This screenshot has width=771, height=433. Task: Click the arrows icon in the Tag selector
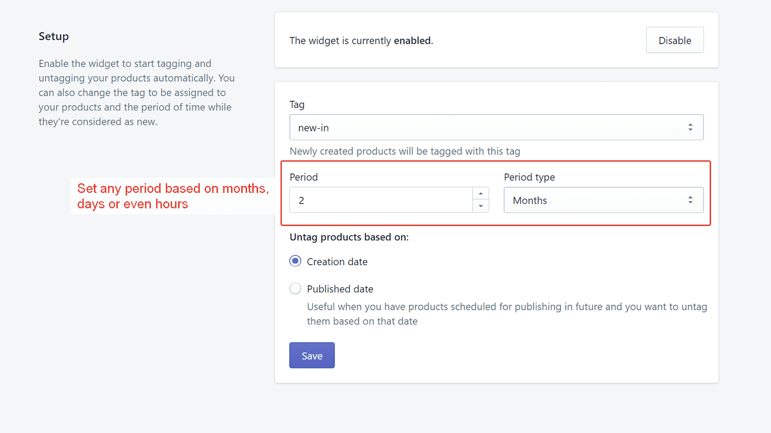pyautogui.click(x=690, y=127)
